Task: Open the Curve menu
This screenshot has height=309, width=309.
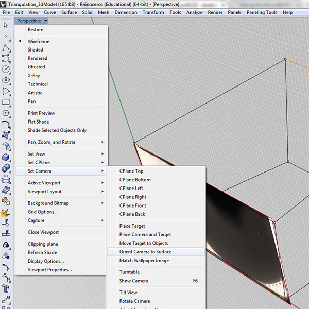Action: click(x=50, y=12)
